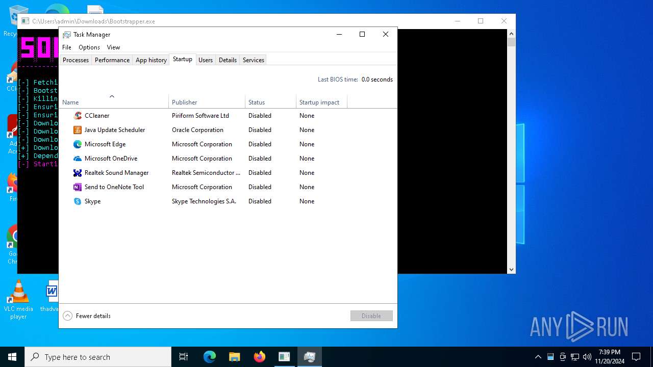
Task: Click the Skype icon in startup list
Action: (x=78, y=201)
